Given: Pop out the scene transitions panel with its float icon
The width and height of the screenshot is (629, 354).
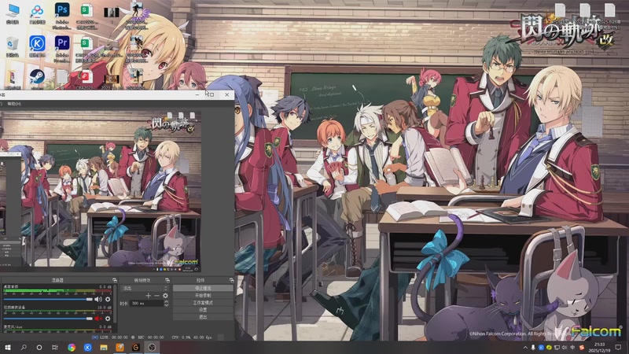Looking at the screenshot, I should click(167, 280).
